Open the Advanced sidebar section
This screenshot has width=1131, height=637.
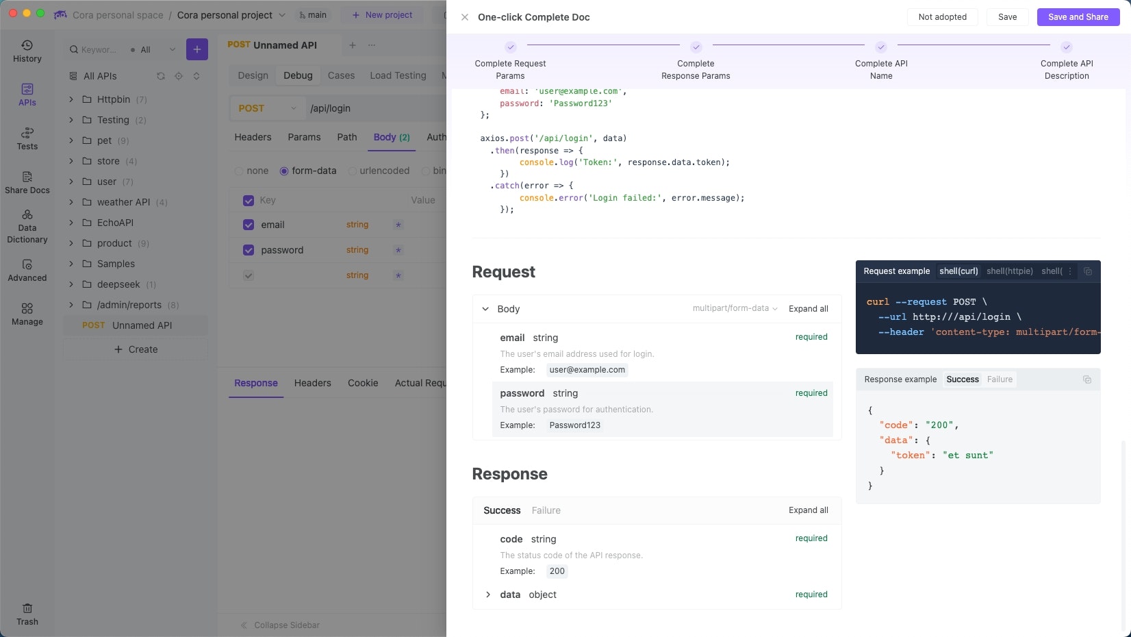click(x=27, y=271)
